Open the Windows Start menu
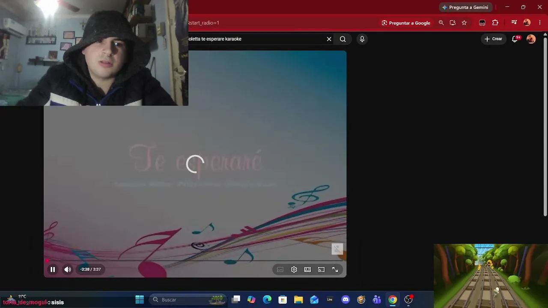 pos(140,299)
